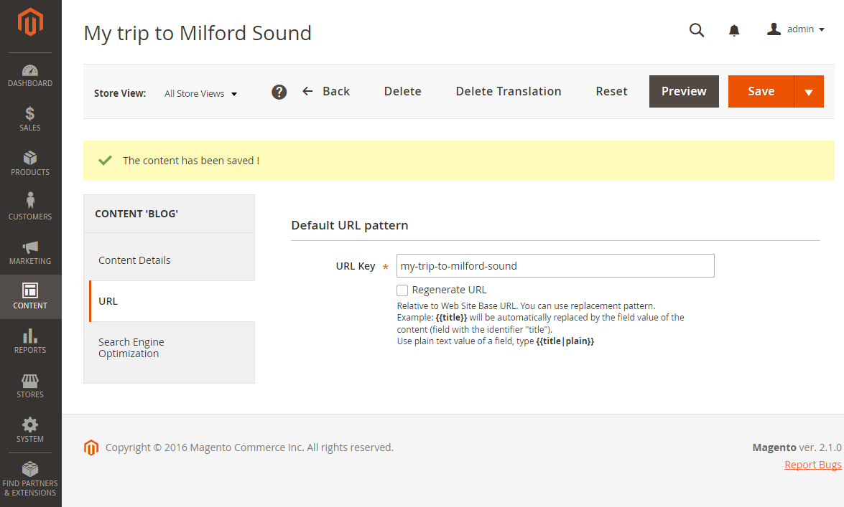Screen dimensions: 844x507
Task: Expand the Store View selector
Action: [x=201, y=93]
